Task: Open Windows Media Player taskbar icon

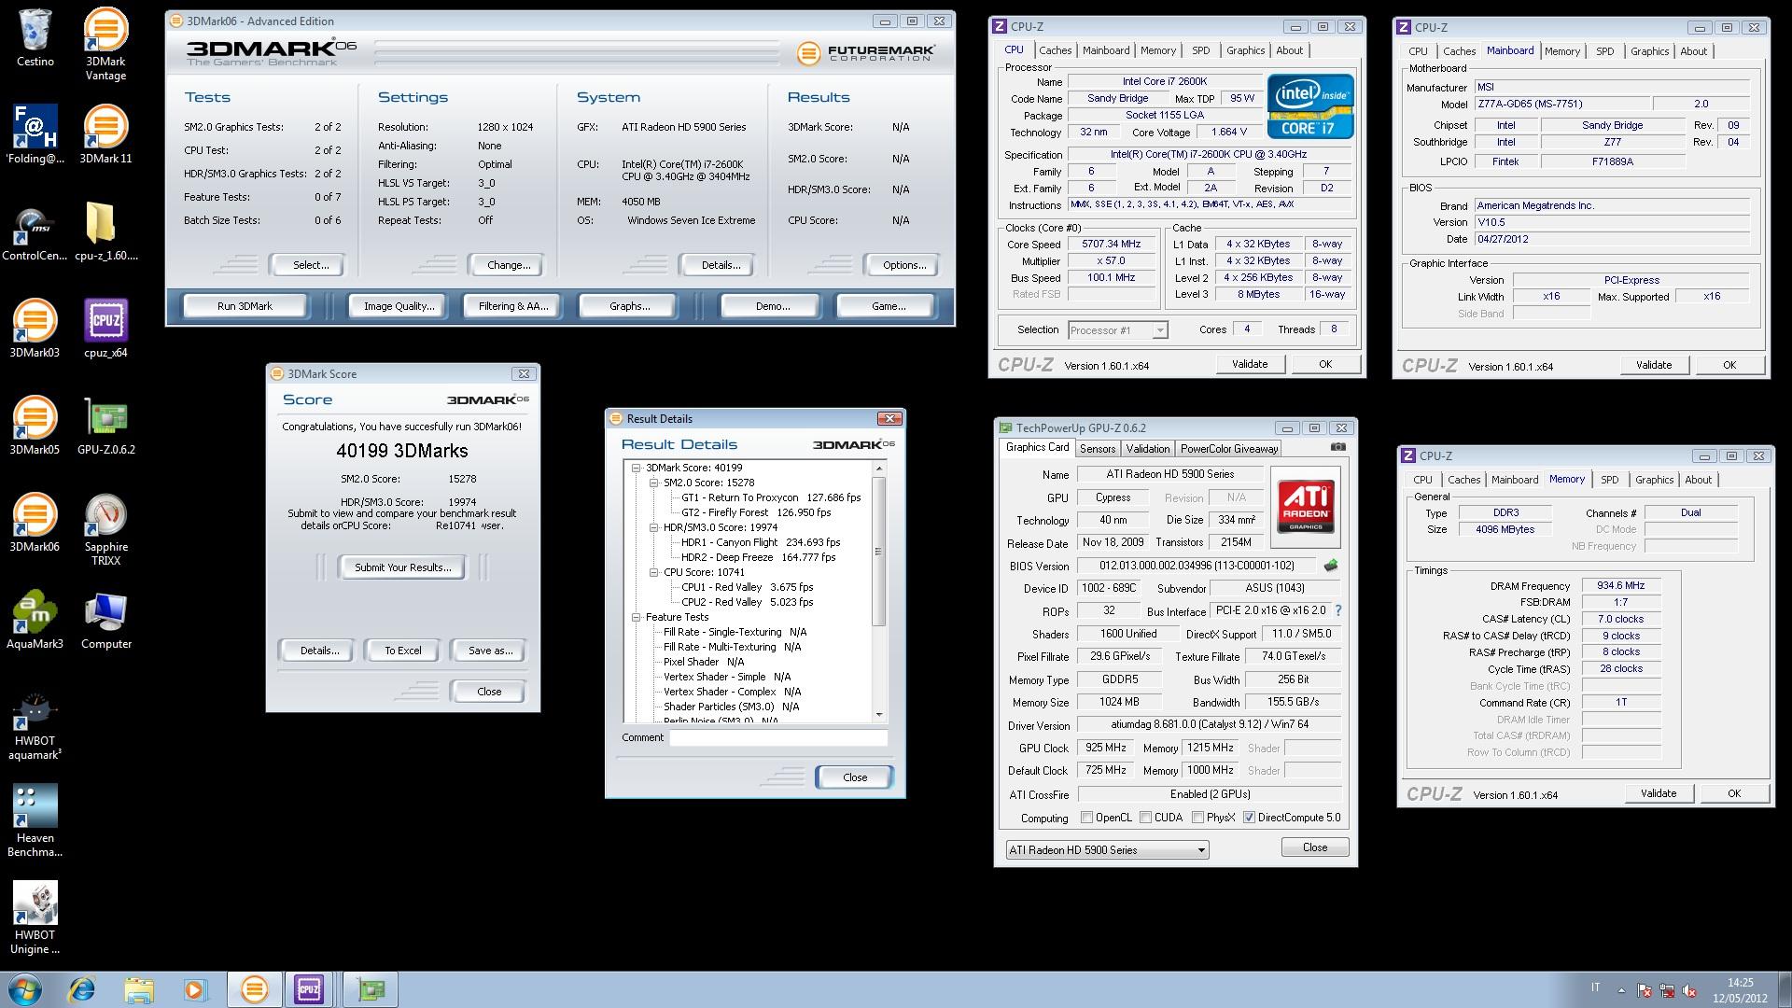Action: [x=194, y=989]
